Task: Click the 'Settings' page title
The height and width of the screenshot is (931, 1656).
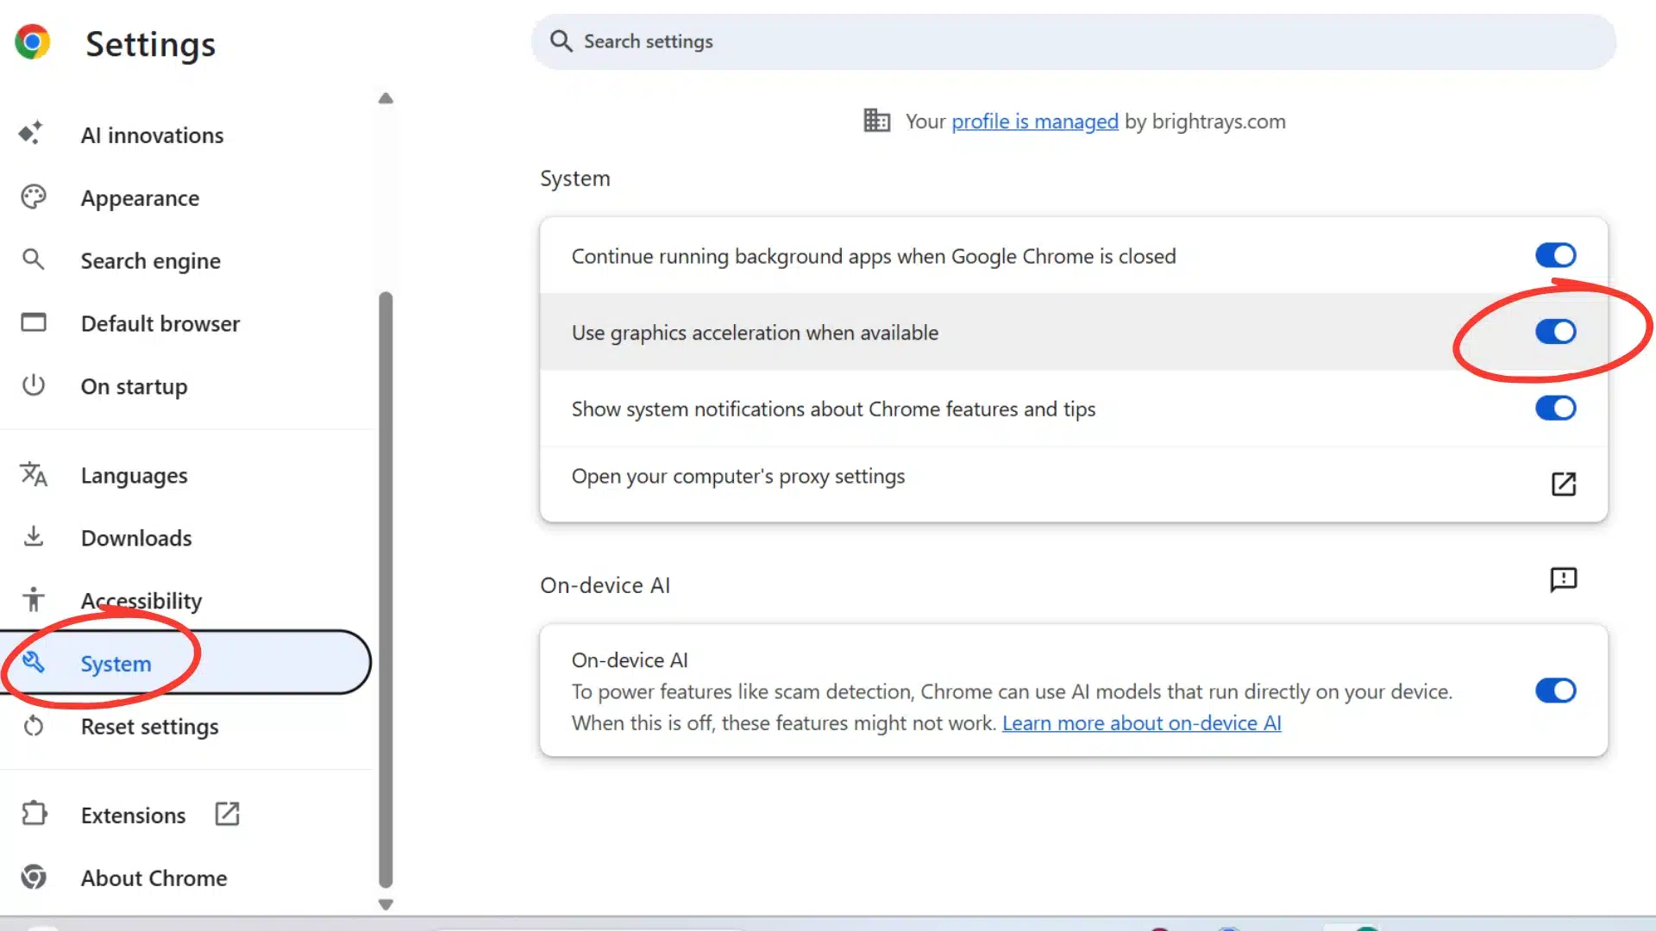Action: [150, 43]
